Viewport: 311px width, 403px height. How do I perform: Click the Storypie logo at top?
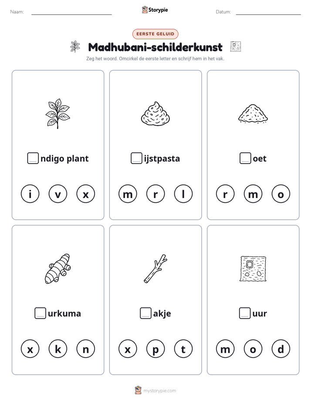click(x=155, y=10)
